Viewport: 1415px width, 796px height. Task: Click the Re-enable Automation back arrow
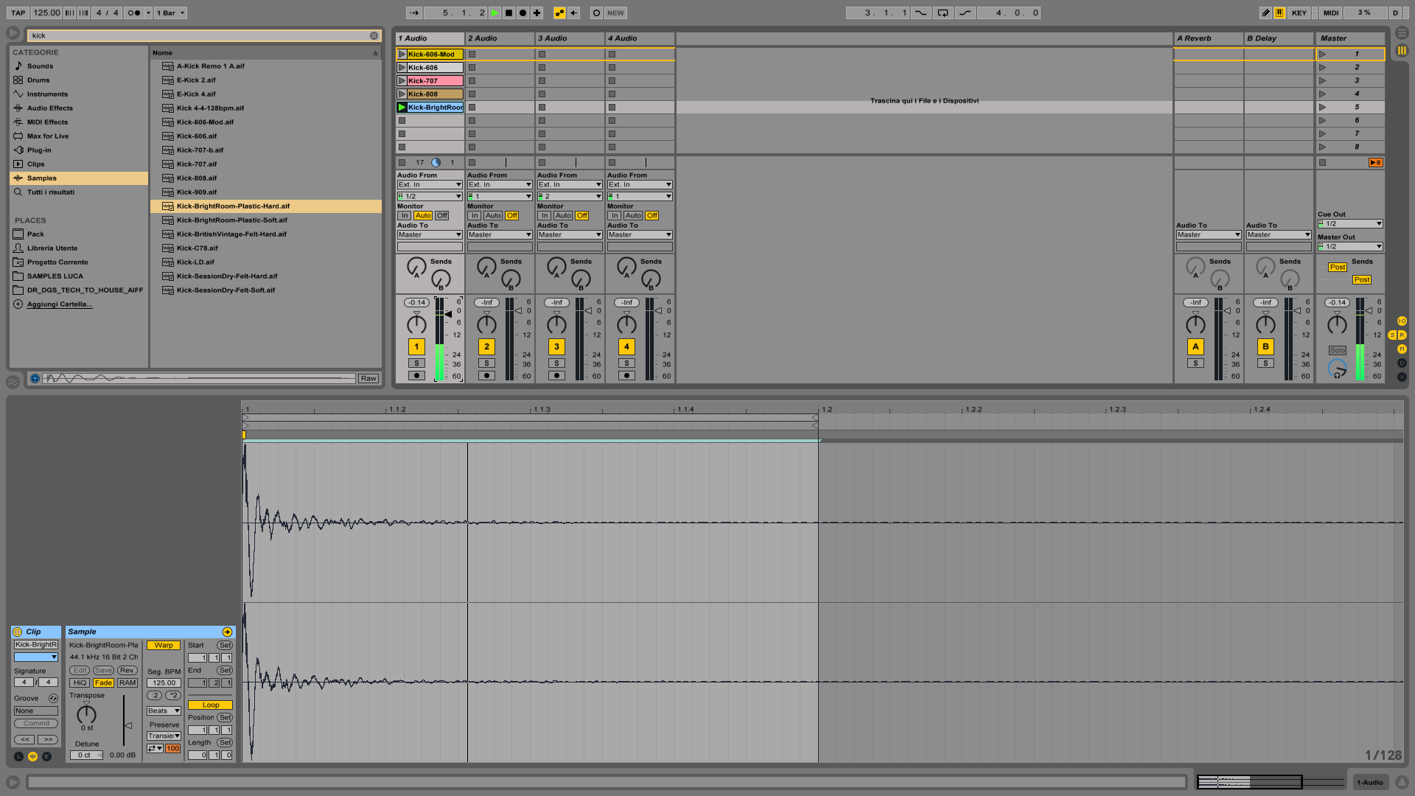pyautogui.click(x=574, y=13)
